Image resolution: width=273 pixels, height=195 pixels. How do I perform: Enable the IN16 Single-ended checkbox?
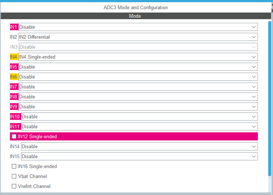point(14,166)
